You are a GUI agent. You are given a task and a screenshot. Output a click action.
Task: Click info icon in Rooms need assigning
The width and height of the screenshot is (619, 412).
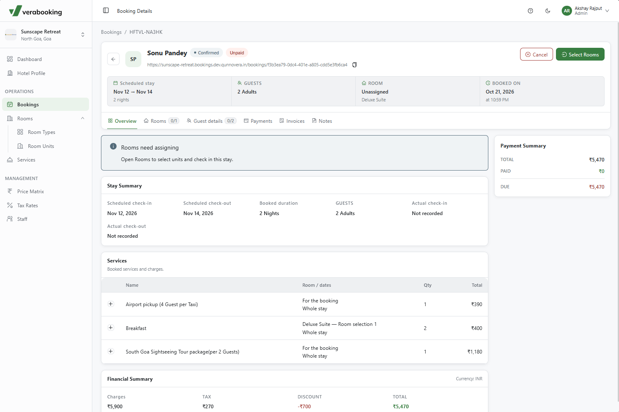coord(113,147)
